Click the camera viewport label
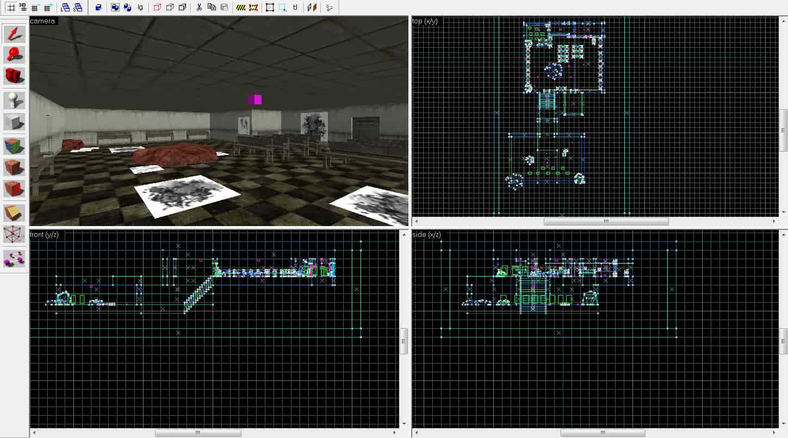 coord(42,21)
